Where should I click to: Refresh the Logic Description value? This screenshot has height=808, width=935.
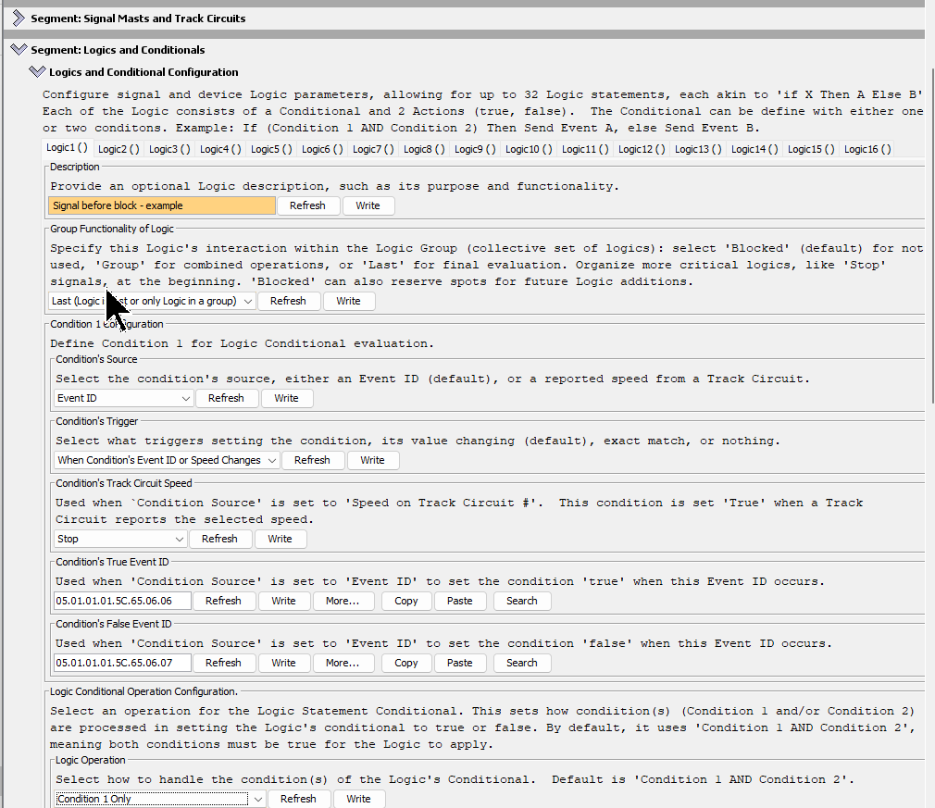pyautogui.click(x=307, y=205)
